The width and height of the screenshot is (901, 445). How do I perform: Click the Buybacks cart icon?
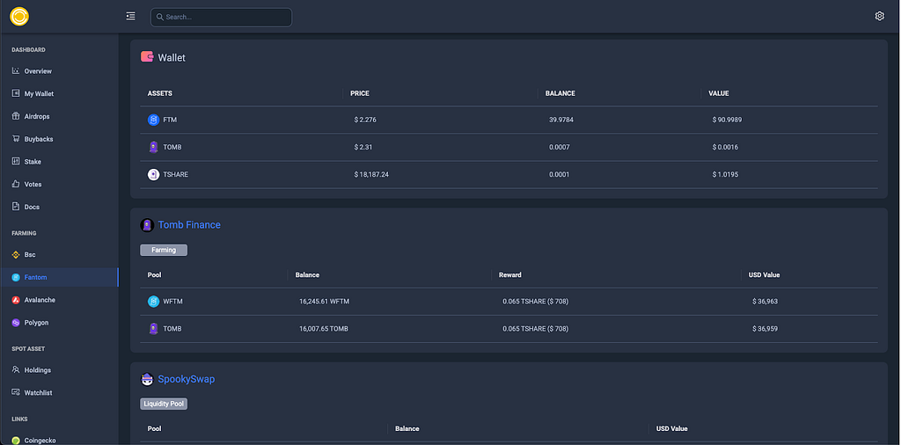(16, 139)
